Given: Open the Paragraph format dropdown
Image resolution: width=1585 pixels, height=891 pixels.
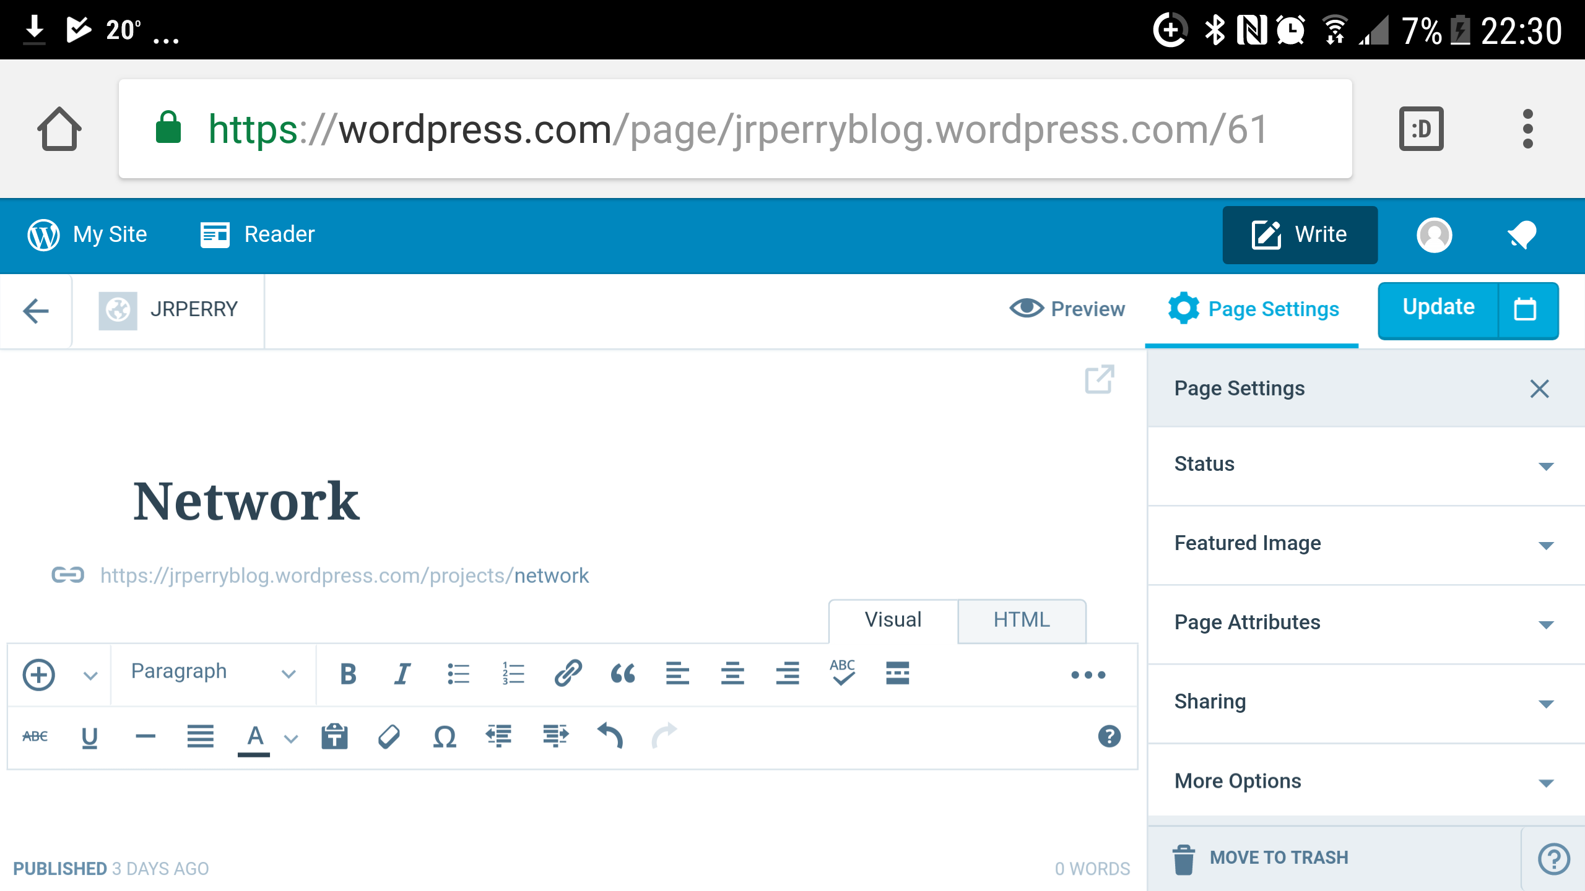Looking at the screenshot, I should pyautogui.click(x=212, y=673).
